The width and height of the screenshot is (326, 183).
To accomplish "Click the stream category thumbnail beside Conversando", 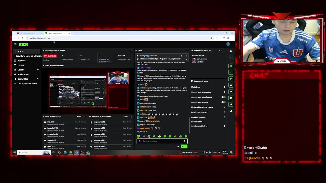I will [194, 60].
